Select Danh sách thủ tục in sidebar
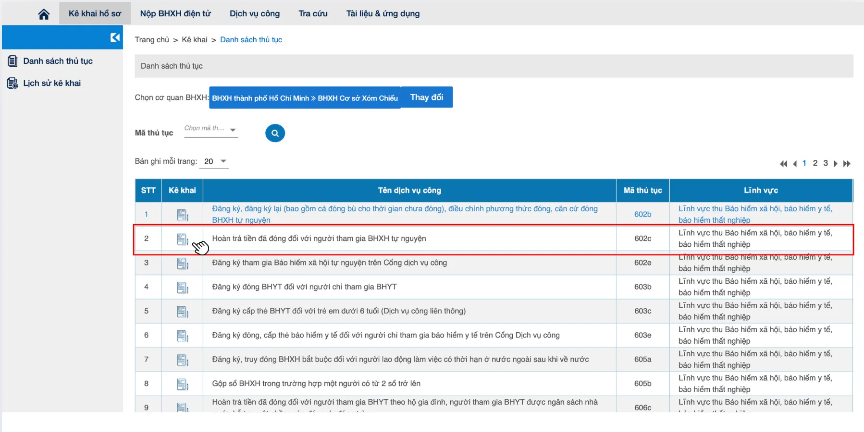This screenshot has height=432, width=864. click(x=58, y=61)
